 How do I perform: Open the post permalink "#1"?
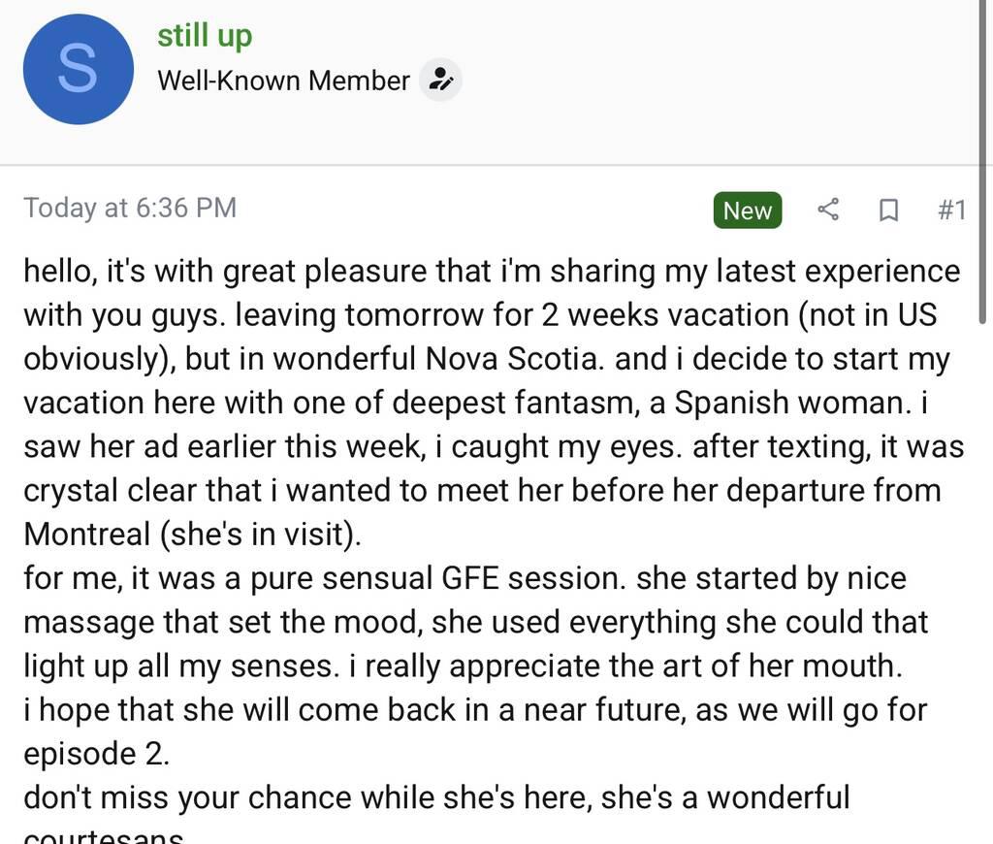click(x=951, y=210)
